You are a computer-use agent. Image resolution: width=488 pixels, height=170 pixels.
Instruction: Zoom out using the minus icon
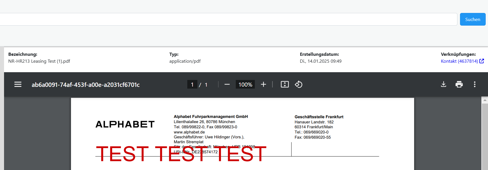pos(227,84)
